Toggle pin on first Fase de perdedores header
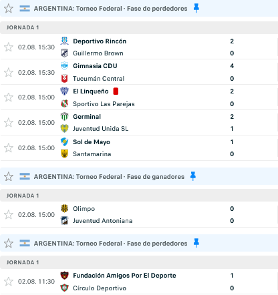 tap(196, 8)
